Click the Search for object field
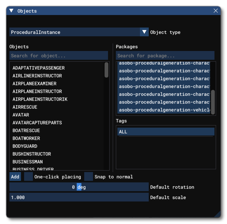The image size is (227, 224). pos(59,56)
